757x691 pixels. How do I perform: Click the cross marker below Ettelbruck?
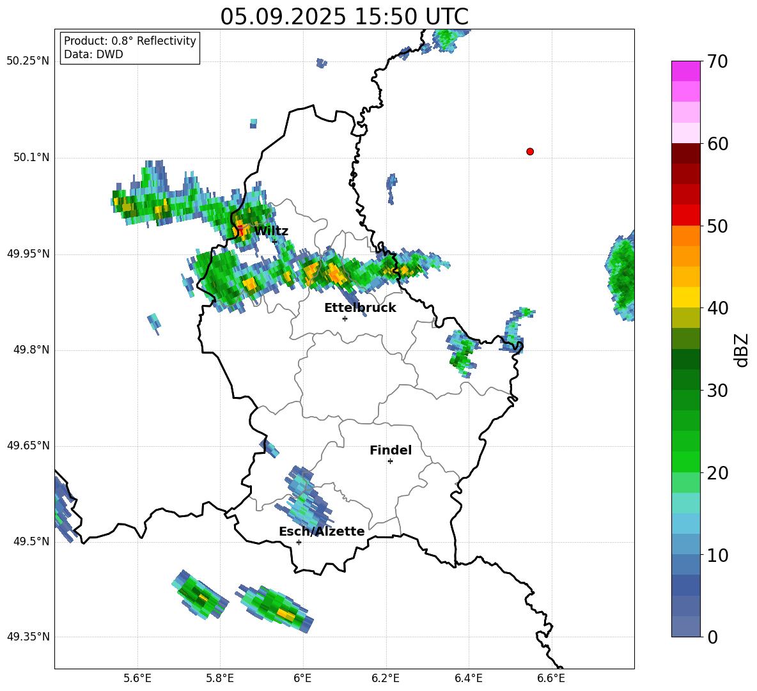point(345,318)
